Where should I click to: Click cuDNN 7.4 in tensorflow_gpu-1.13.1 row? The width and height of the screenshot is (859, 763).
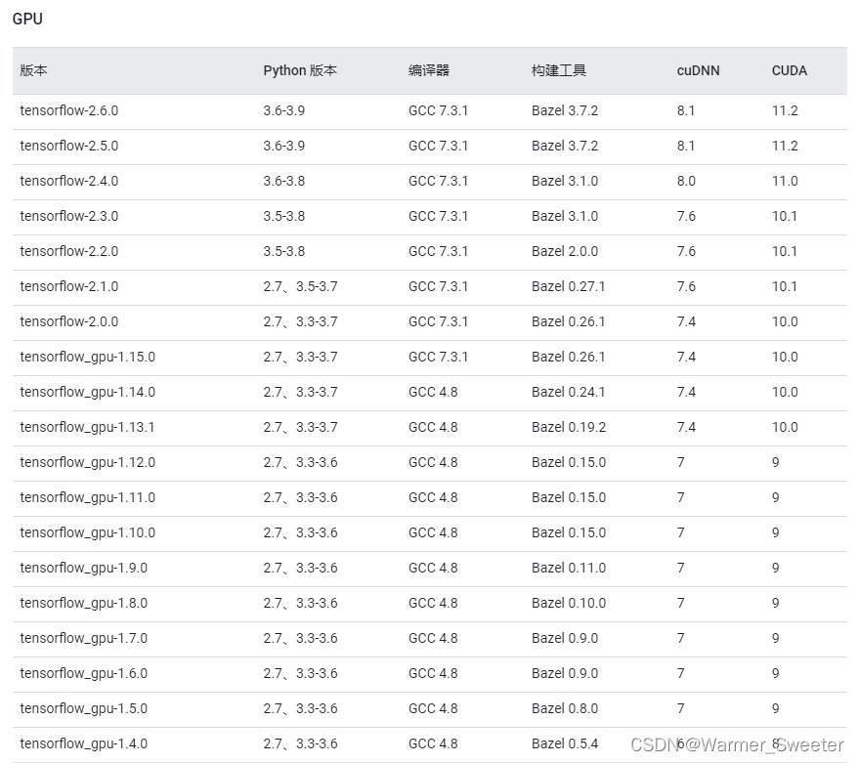(686, 427)
